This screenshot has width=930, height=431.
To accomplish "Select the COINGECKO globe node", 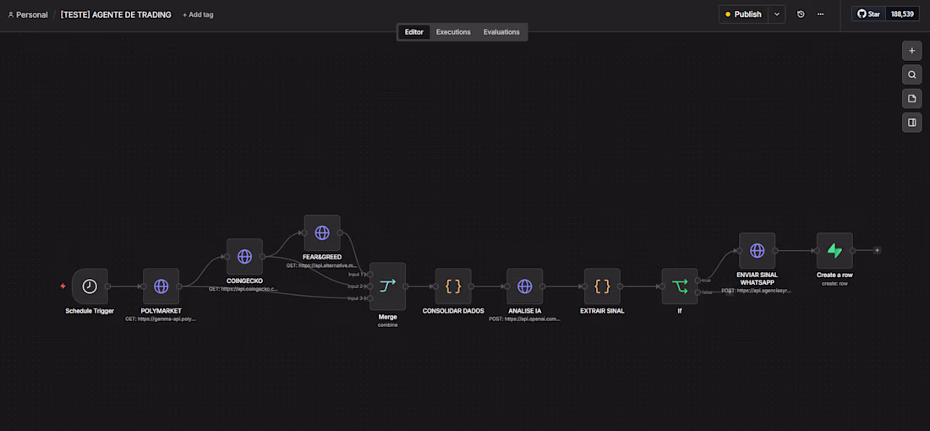I will [244, 256].
